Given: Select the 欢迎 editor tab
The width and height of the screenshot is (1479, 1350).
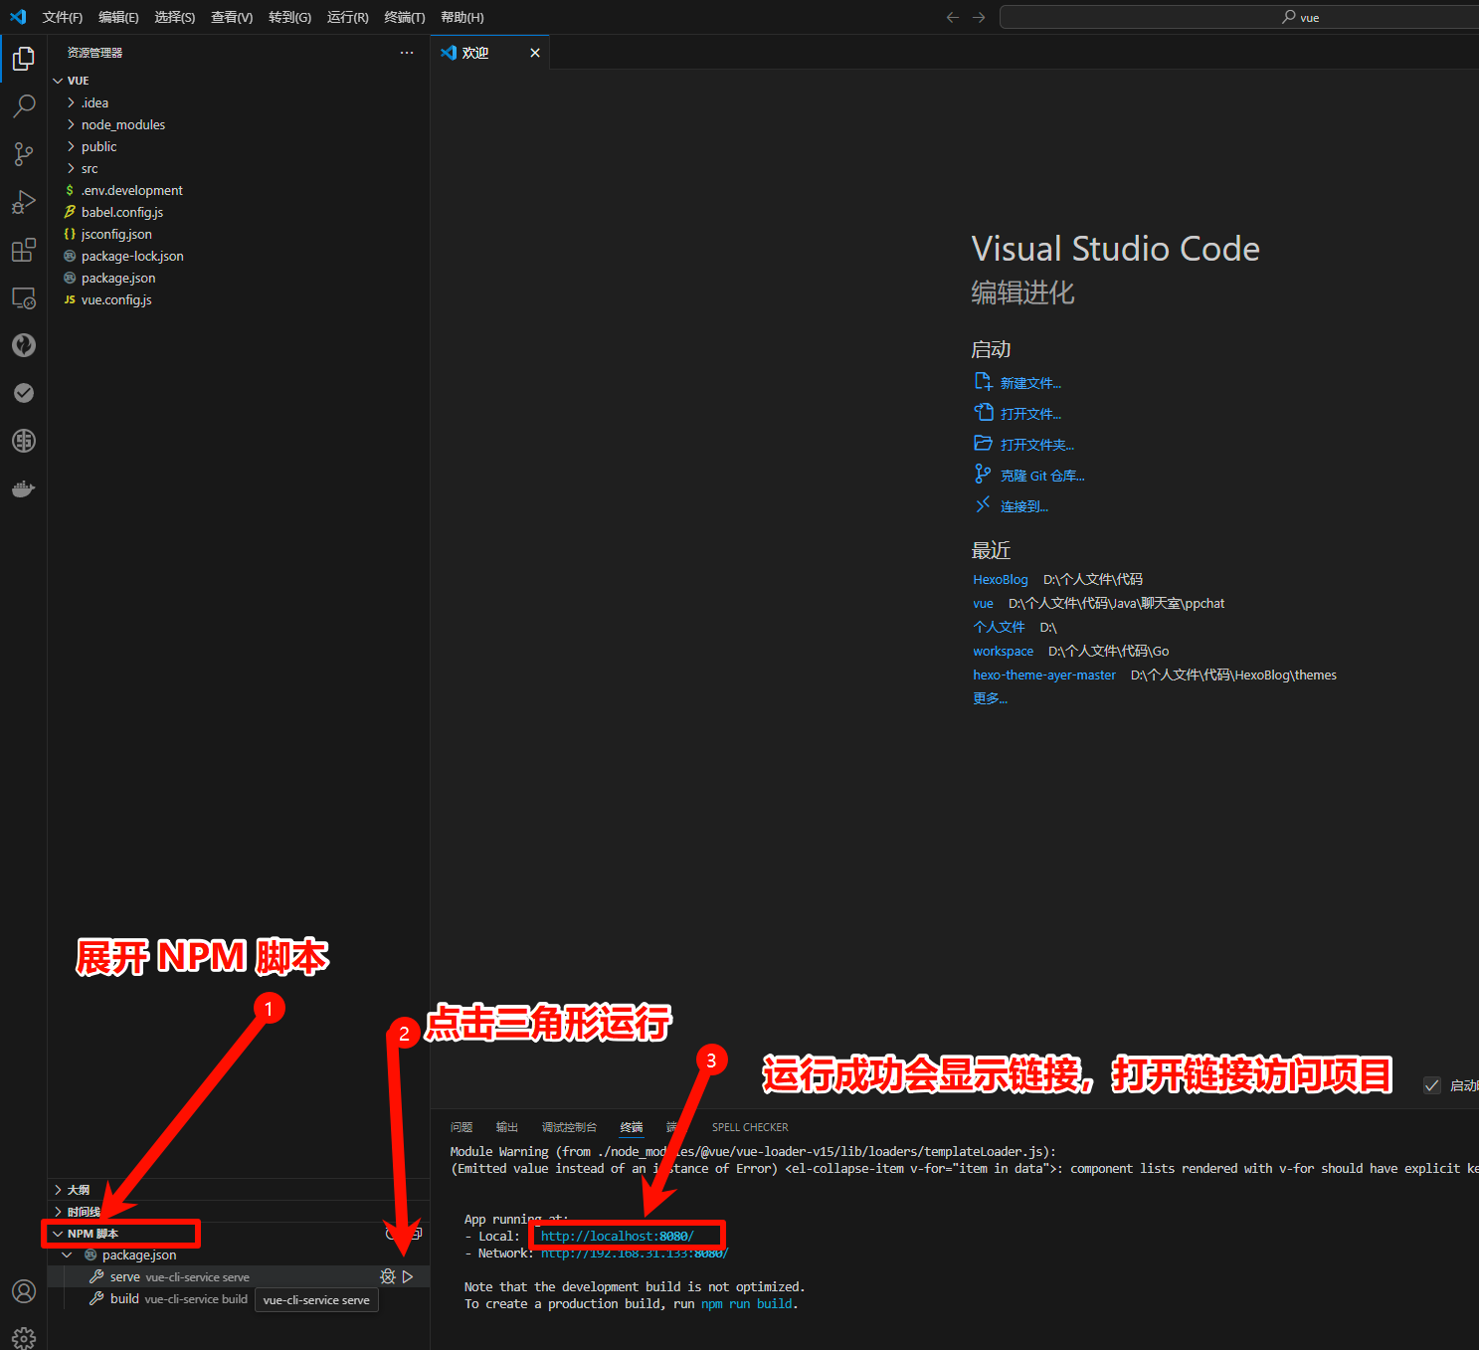Looking at the screenshot, I should (490, 53).
